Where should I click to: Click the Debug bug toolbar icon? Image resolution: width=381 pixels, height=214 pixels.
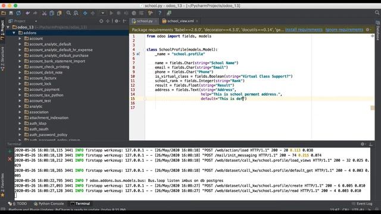tap(119, 13)
